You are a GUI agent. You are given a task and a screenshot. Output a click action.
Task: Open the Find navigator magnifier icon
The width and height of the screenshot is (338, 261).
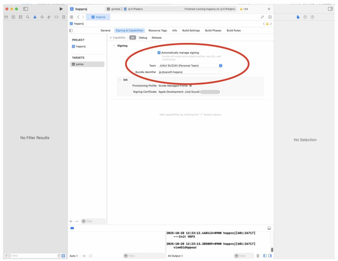(28, 17)
